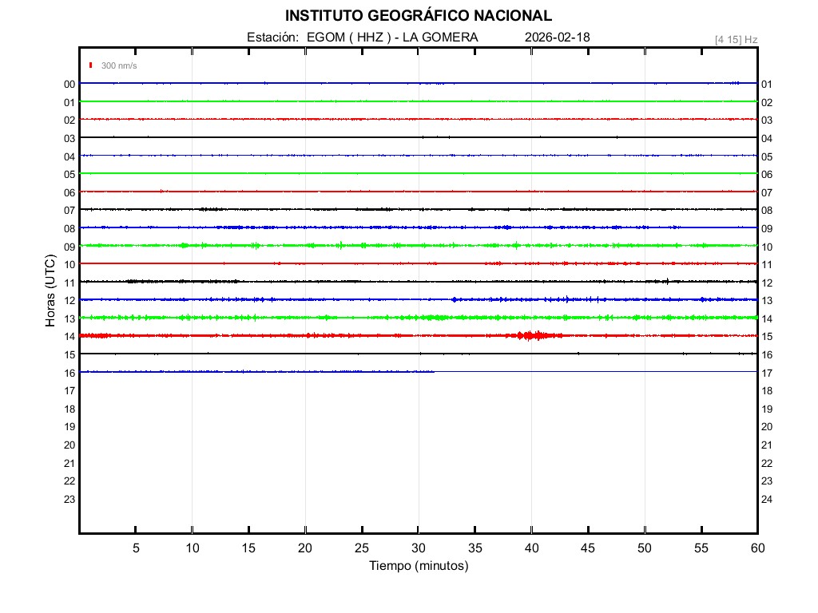
Task: Click the Horas (UTC) vertical axis label
Action: pyautogui.click(x=50, y=291)
